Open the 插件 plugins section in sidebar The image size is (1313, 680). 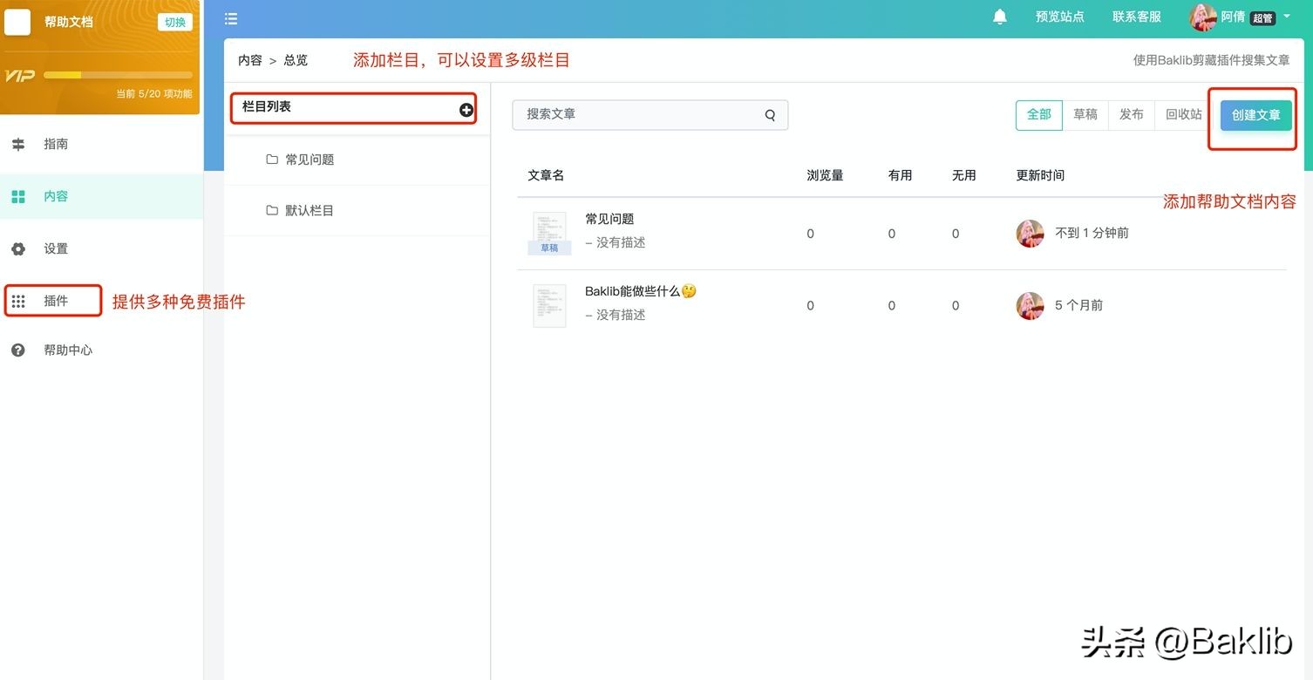(x=55, y=301)
